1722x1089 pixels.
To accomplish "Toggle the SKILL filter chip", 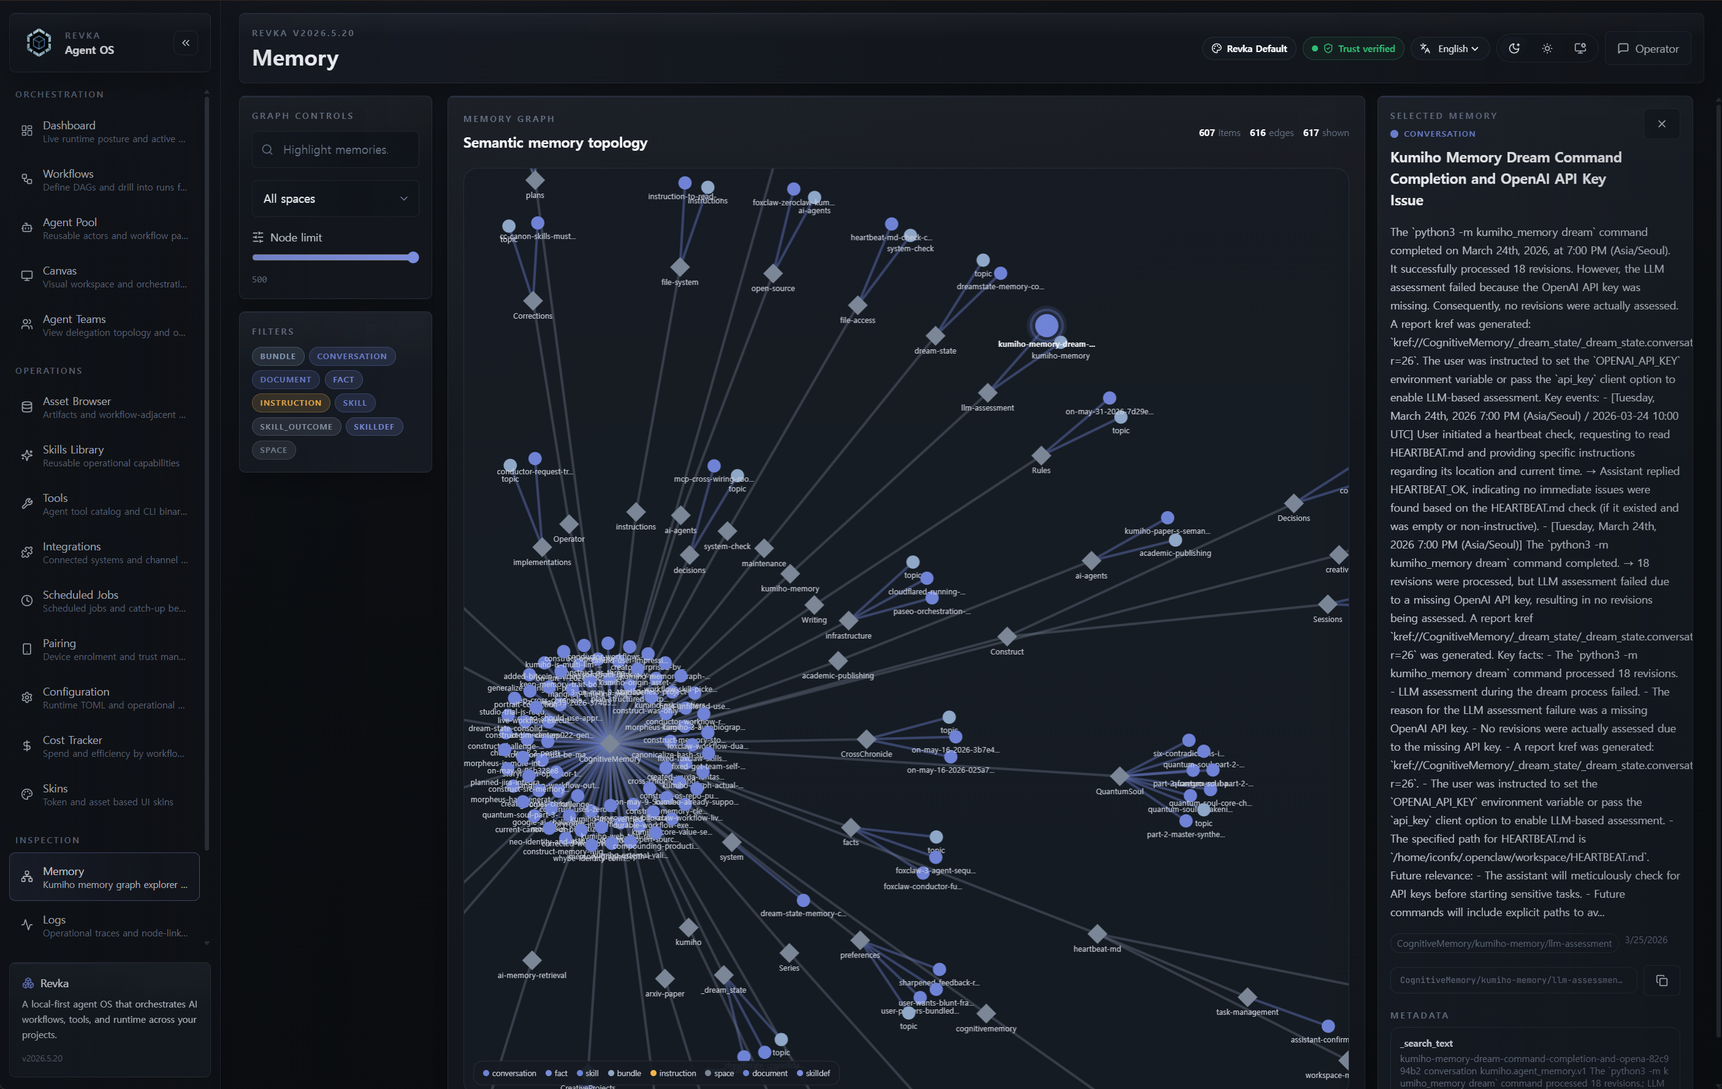I will pyautogui.click(x=355, y=403).
